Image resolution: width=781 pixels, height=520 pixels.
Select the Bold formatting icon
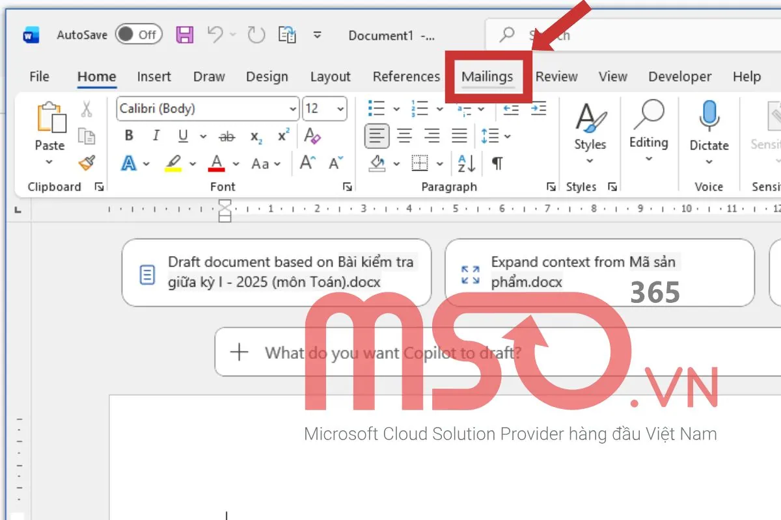point(128,136)
